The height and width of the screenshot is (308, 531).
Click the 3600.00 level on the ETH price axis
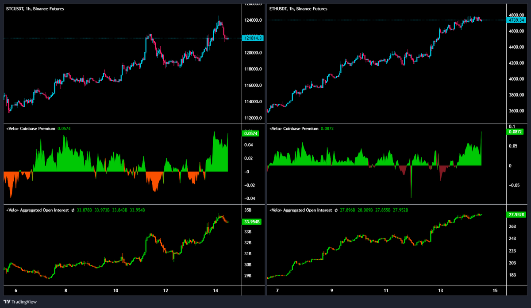(x=516, y=111)
